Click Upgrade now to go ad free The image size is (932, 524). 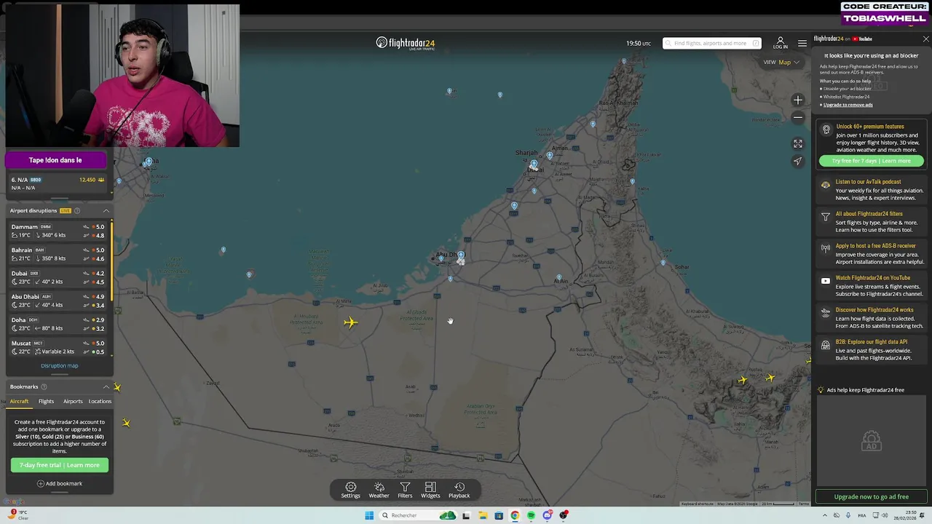pos(872,496)
